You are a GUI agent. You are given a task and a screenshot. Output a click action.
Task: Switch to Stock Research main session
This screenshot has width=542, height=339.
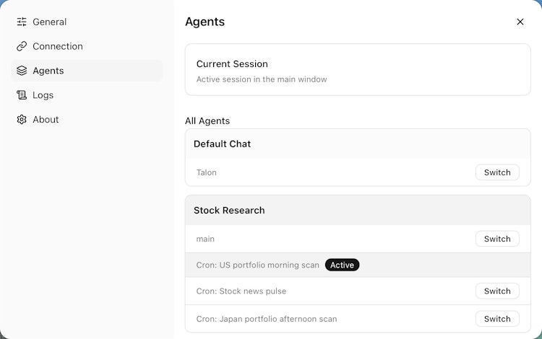(x=497, y=239)
